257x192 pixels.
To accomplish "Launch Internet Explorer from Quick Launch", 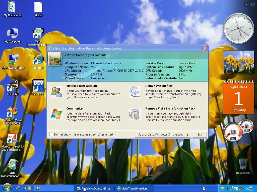I will (x=18, y=188).
